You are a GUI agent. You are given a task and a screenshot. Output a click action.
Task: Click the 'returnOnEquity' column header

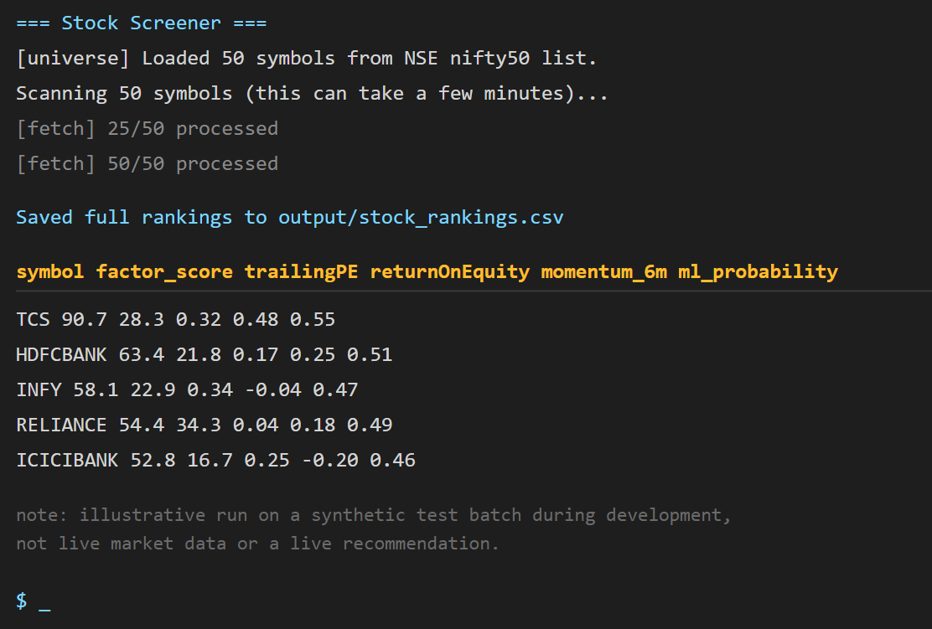450,271
